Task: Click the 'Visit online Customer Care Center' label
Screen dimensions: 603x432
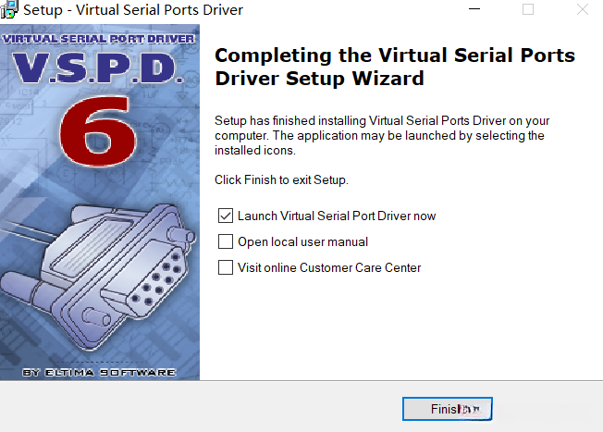Action: pyautogui.click(x=329, y=267)
